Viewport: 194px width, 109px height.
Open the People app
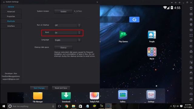click(152, 36)
